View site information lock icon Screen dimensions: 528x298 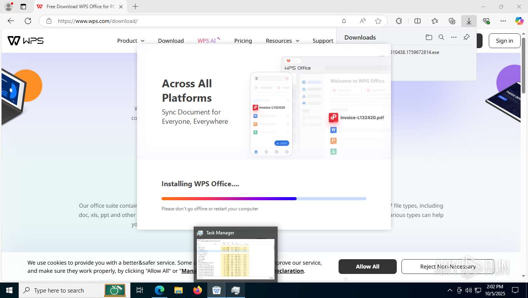pos(49,21)
